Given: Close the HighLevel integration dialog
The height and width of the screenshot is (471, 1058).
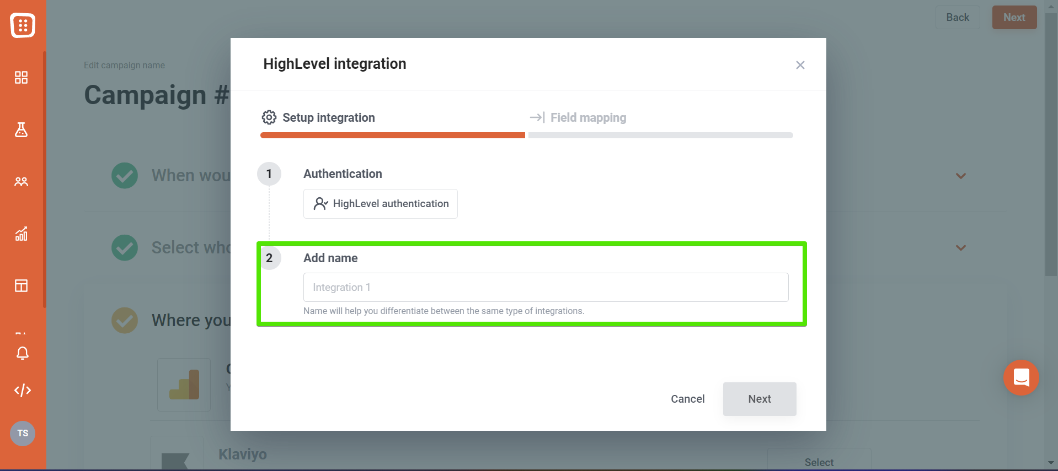Looking at the screenshot, I should click(800, 65).
